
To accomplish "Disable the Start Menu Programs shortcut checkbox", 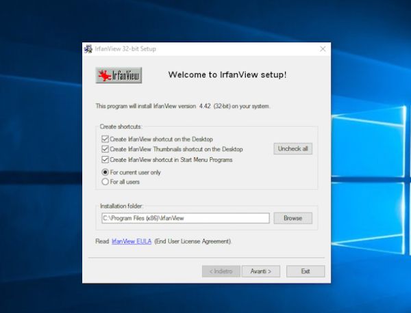I will (105, 159).
